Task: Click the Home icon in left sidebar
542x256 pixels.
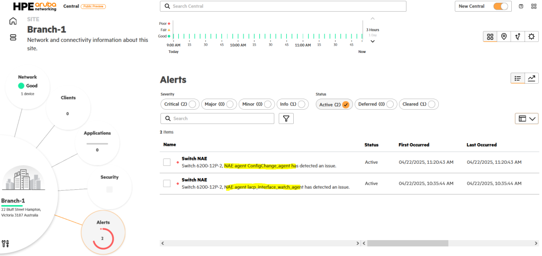Action: (x=13, y=21)
